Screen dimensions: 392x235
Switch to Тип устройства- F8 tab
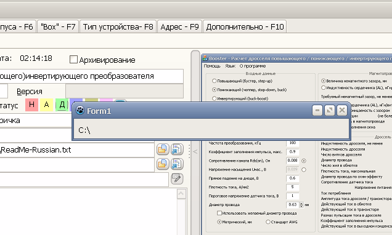click(x=118, y=26)
